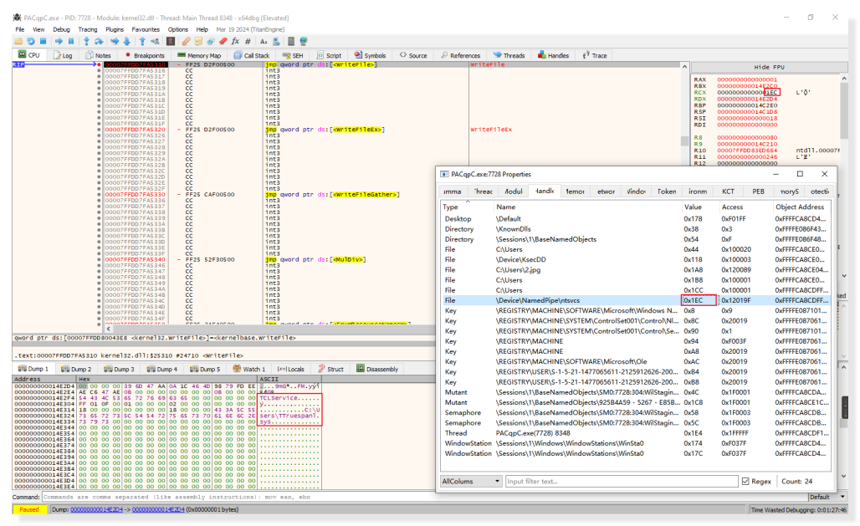This screenshot has height=526, width=860.
Task: Toggle the Regex checkbox
Action: tap(745, 481)
